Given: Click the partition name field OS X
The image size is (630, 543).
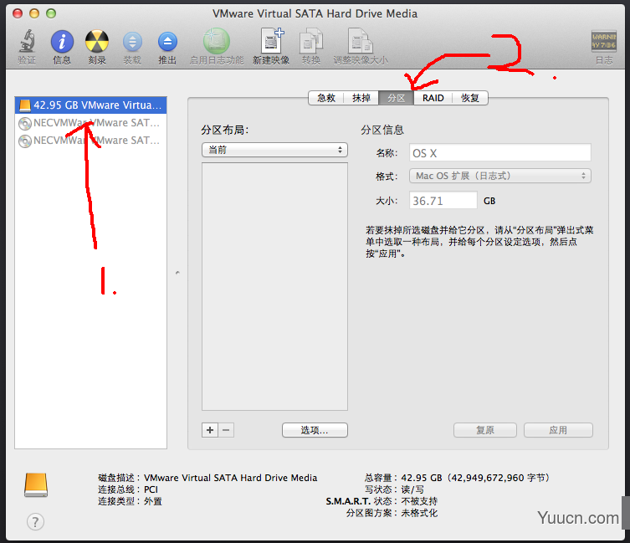Looking at the screenshot, I should [x=499, y=153].
